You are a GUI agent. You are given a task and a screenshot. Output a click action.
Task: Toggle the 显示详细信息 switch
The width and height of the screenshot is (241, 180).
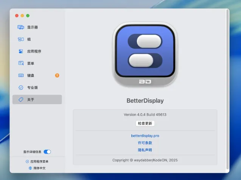click(47, 152)
